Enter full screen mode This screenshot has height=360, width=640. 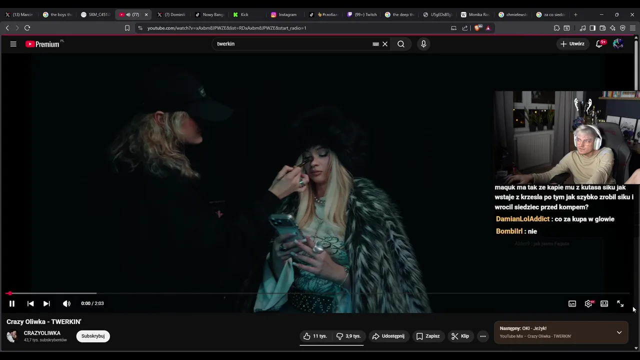pyautogui.click(x=620, y=303)
